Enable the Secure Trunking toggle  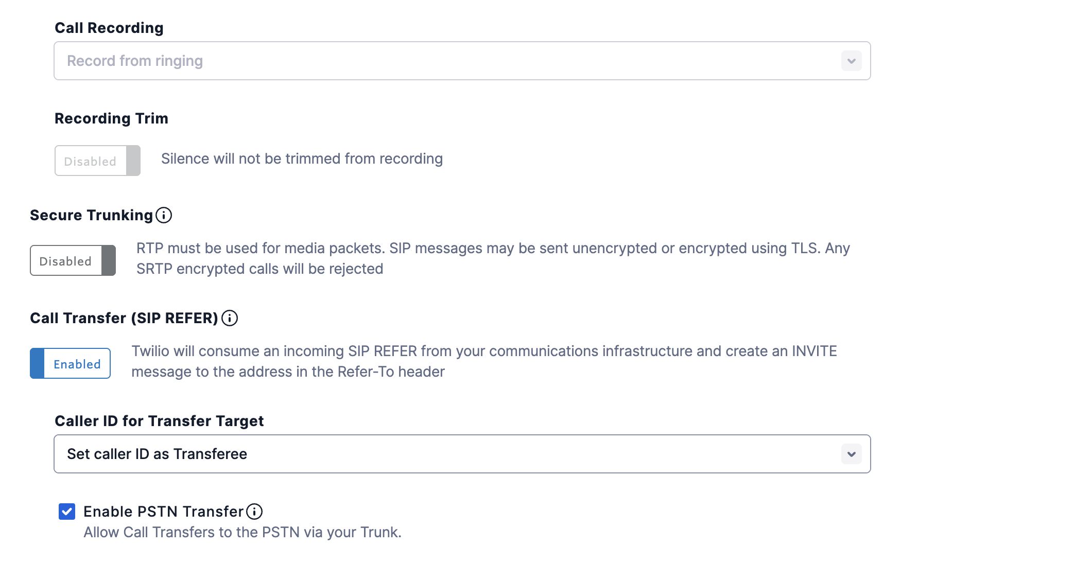pyautogui.click(x=72, y=260)
